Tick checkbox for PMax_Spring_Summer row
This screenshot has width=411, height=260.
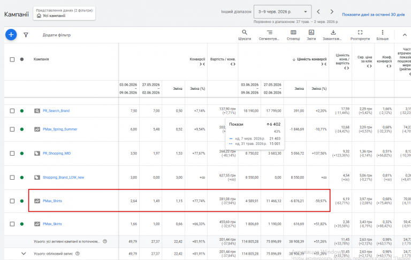tap(12, 129)
